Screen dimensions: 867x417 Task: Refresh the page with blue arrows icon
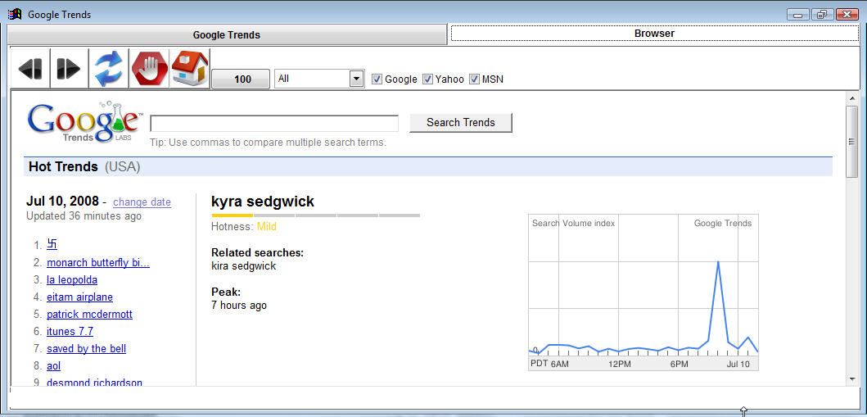(108, 69)
